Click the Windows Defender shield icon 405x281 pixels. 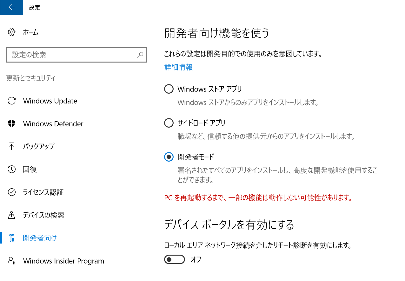point(12,124)
